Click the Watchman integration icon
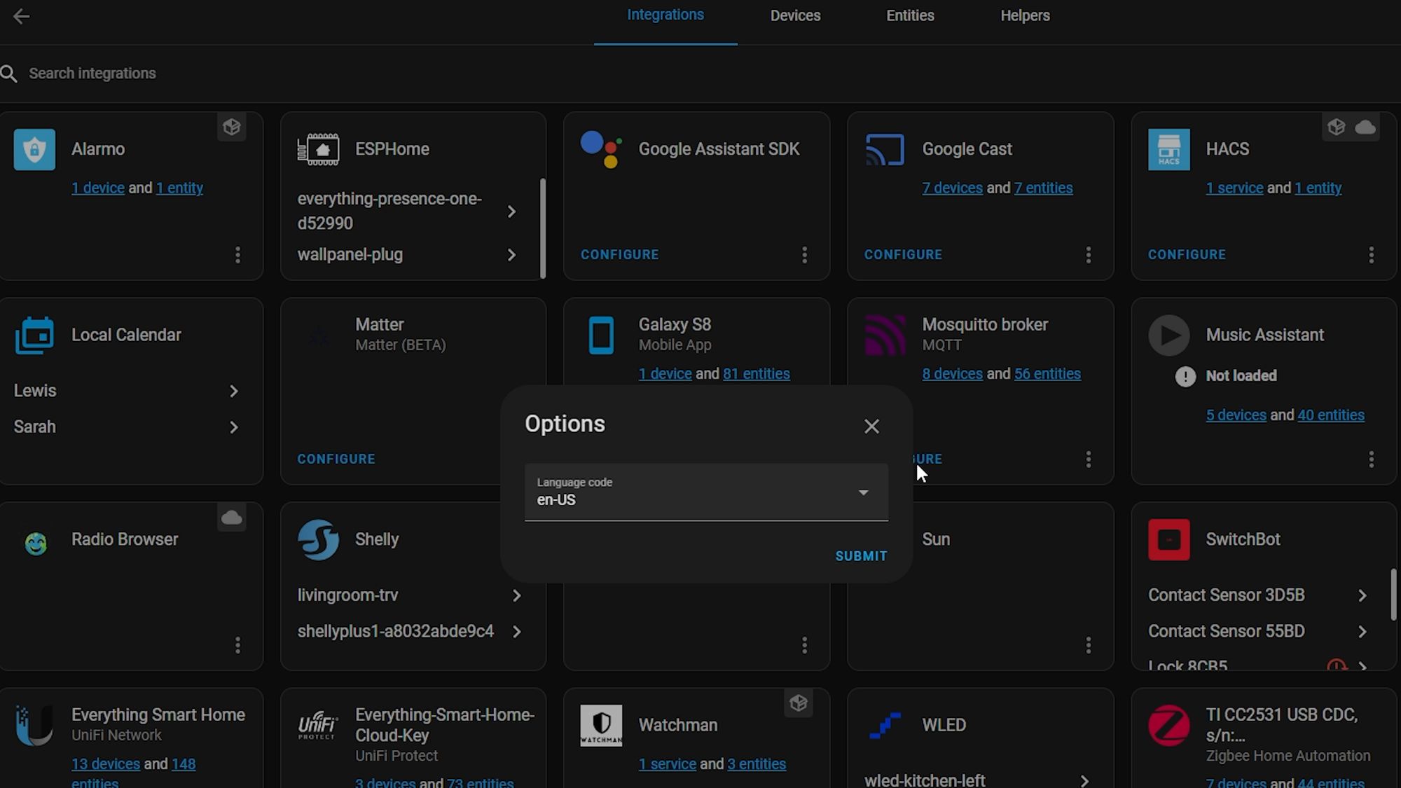The height and width of the screenshot is (788, 1401). pyautogui.click(x=602, y=724)
